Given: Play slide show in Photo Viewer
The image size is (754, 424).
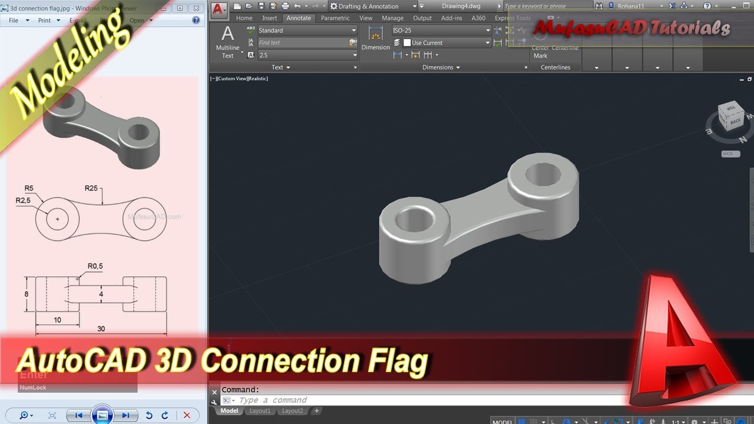Looking at the screenshot, I should click(x=102, y=415).
